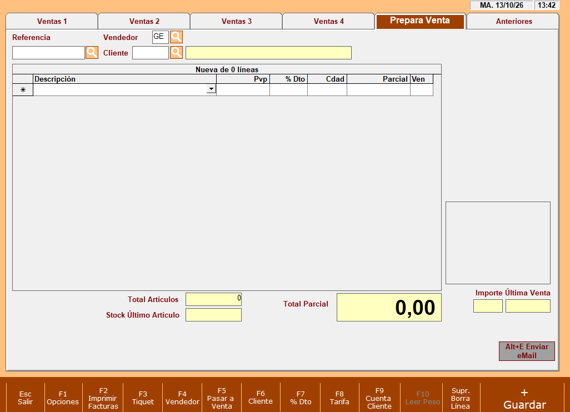The width and height of the screenshot is (570, 412).
Task: Choose the F4 Vendedor button
Action: click(x=182, y=398)
